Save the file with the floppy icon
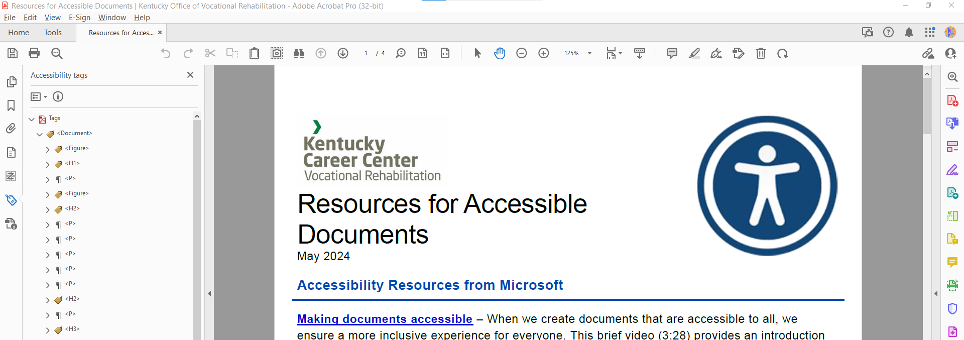 point(13,53)
